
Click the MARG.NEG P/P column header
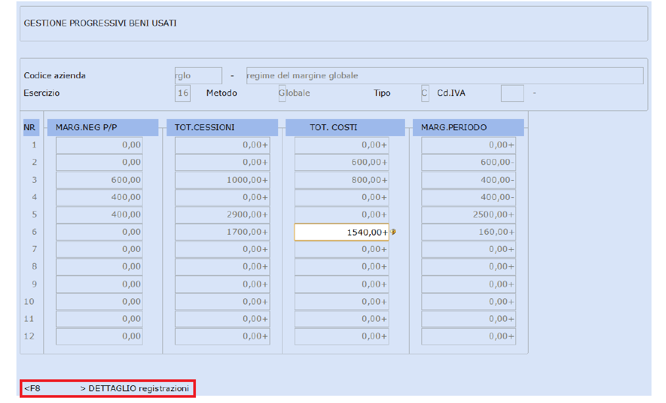click(103, 128)
